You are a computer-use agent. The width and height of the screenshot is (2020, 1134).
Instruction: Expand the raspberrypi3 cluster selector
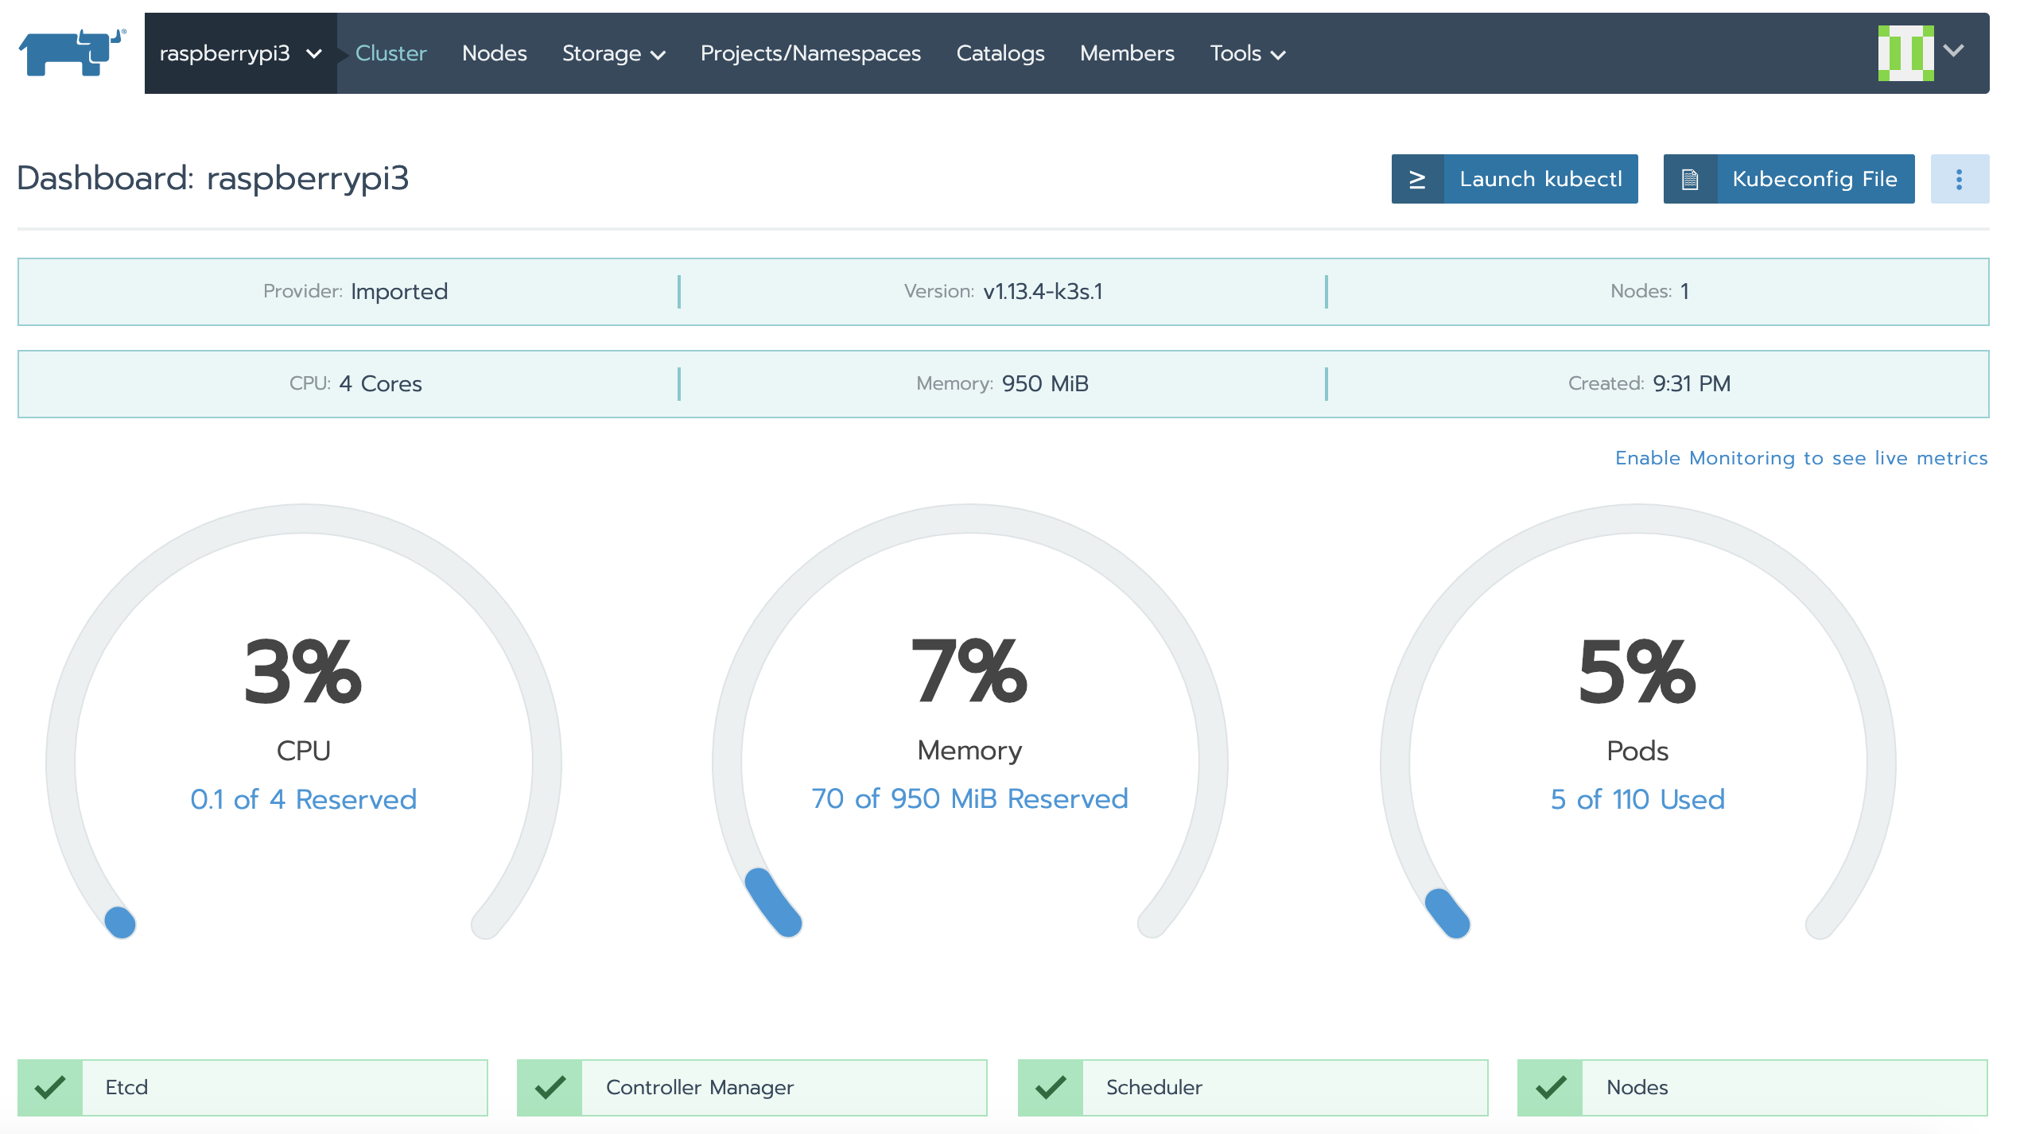click(x=240, y=53)
